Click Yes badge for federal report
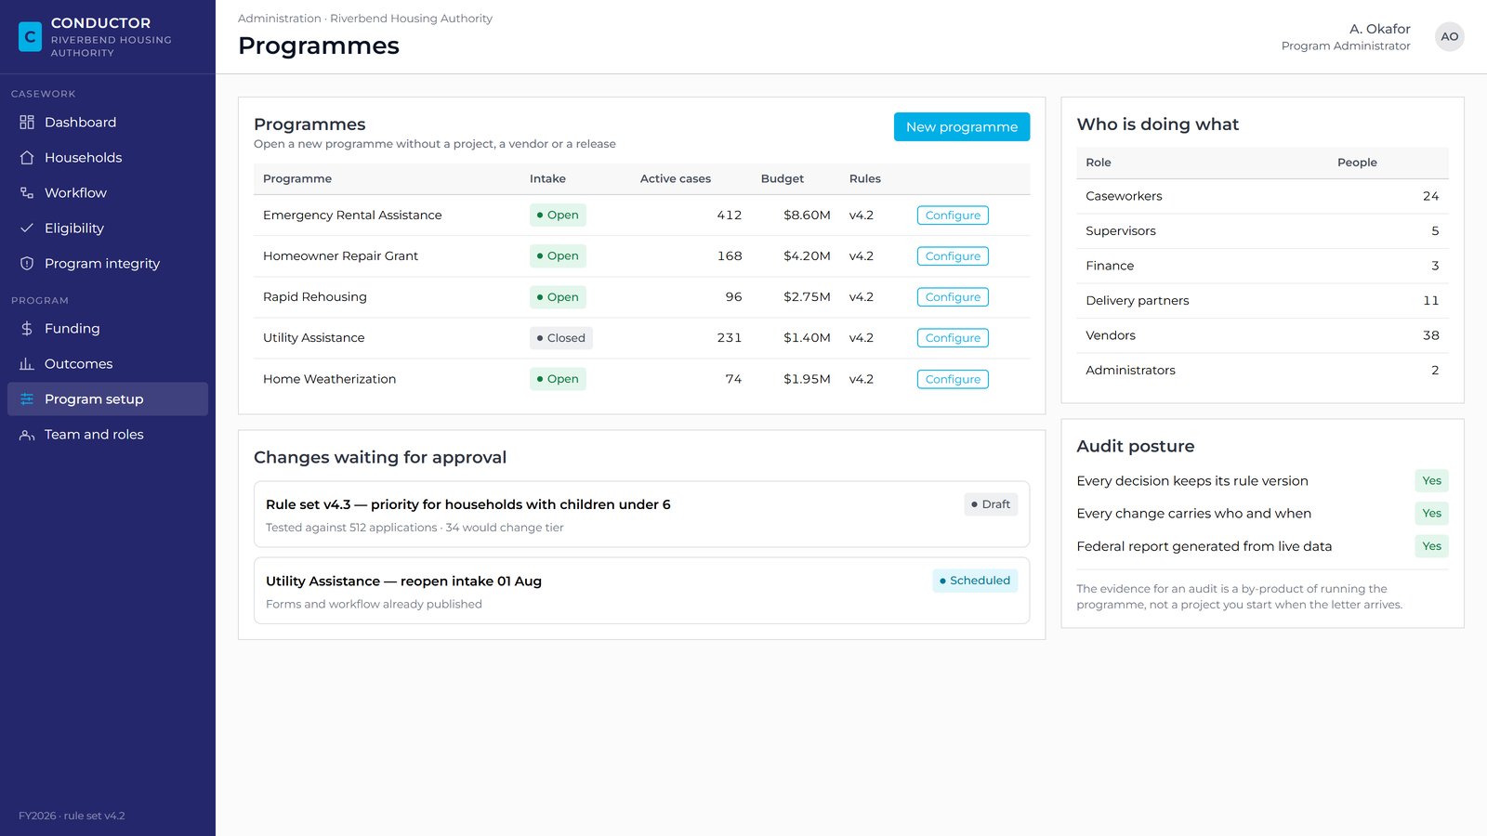Screen dimensions: 1487x836 (1431, 546)
